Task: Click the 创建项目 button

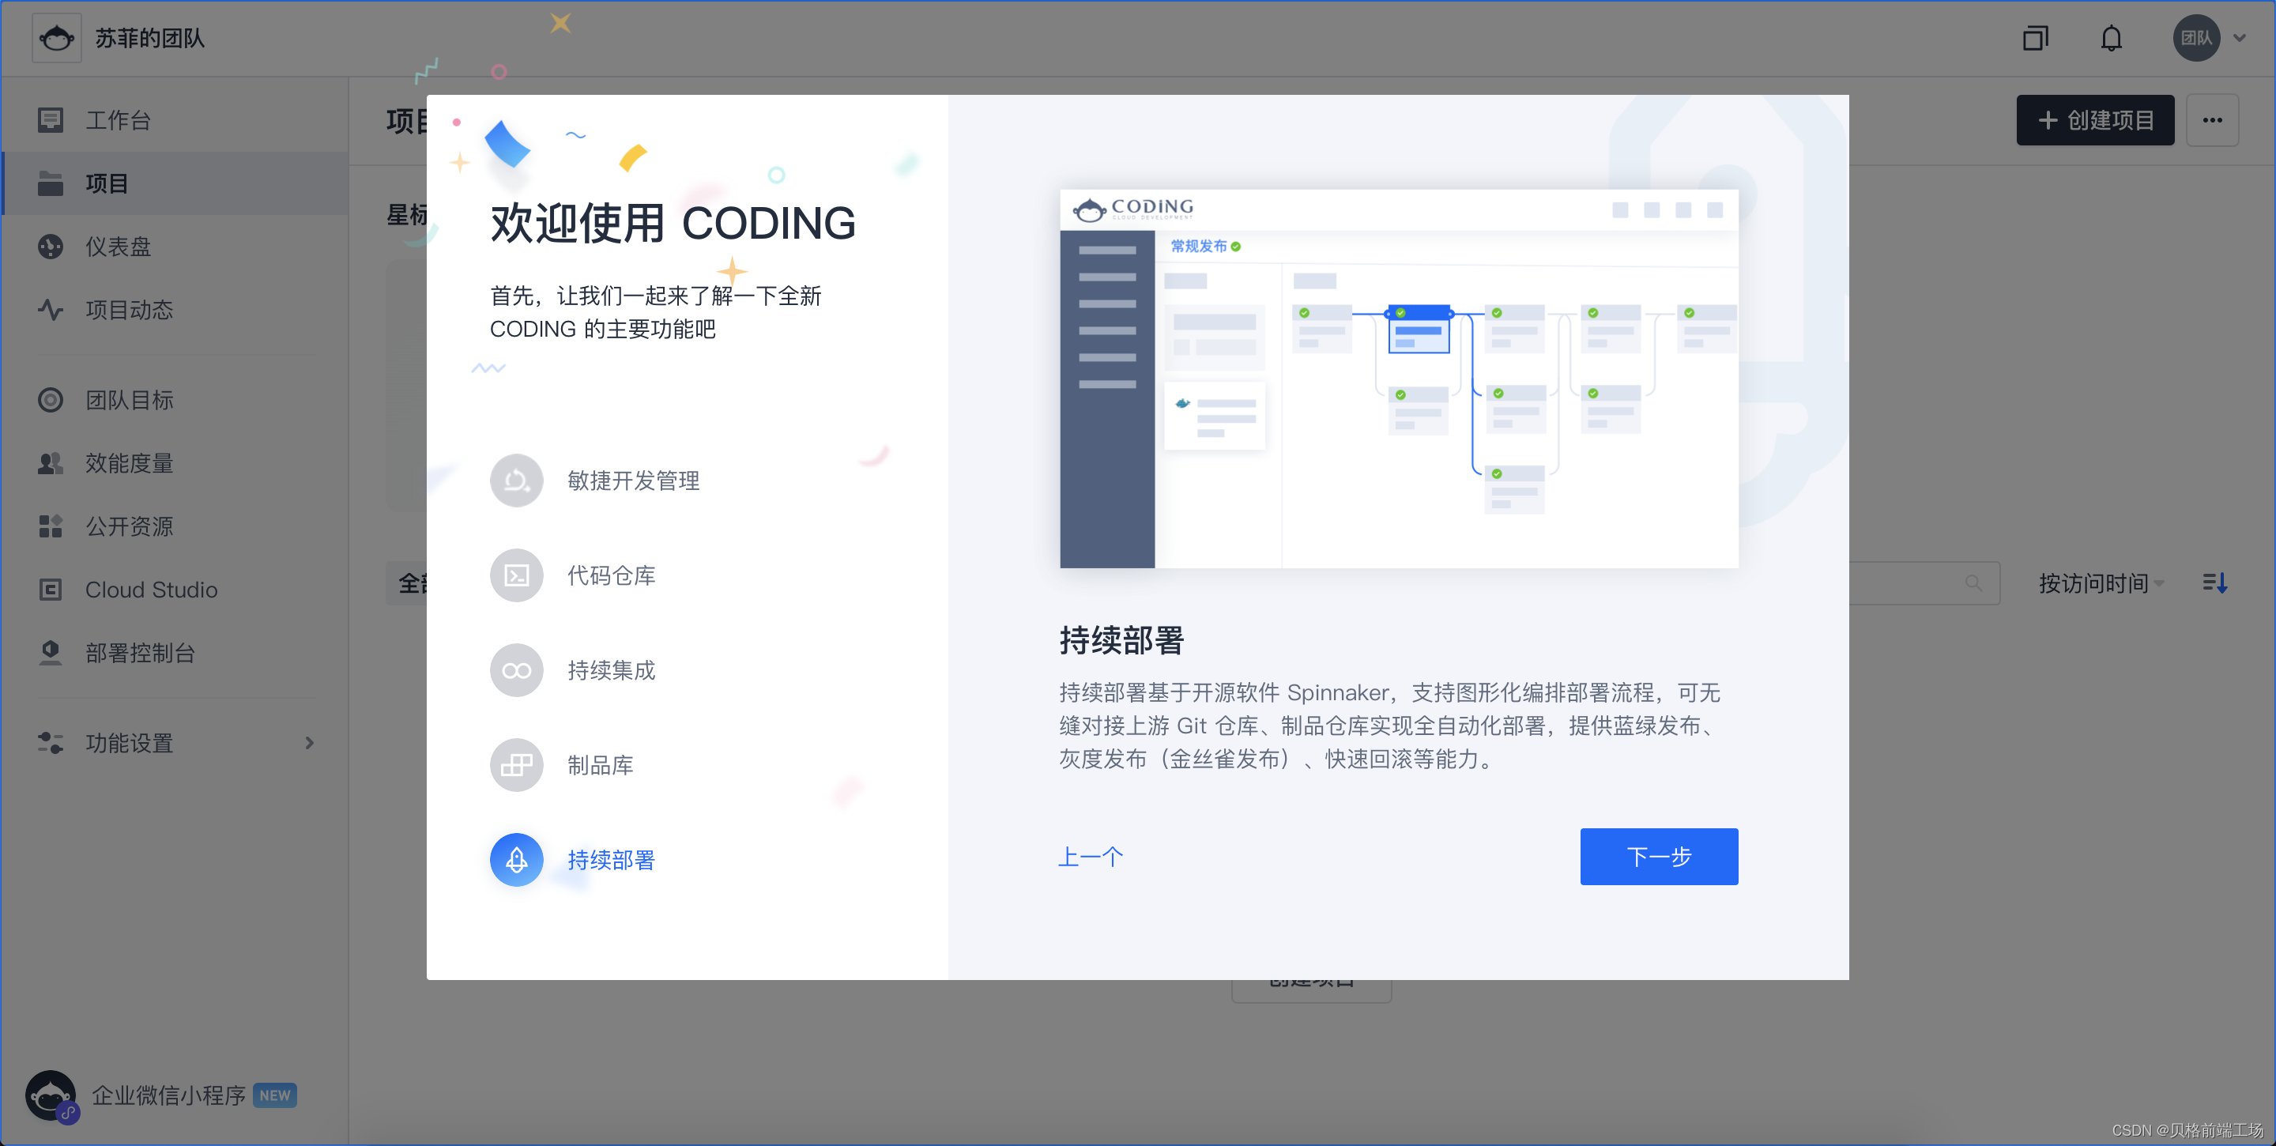Action: click(x=2095, y=120)
